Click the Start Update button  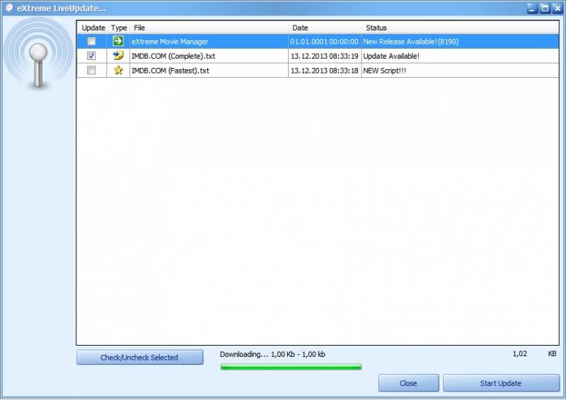tap(501, 383)
